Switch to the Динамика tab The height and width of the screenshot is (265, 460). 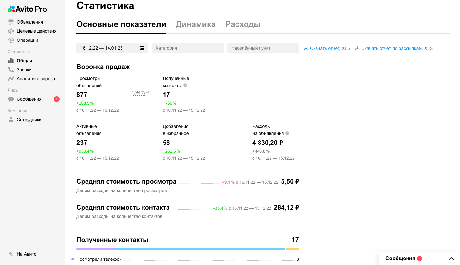click(x=196, y=24)
